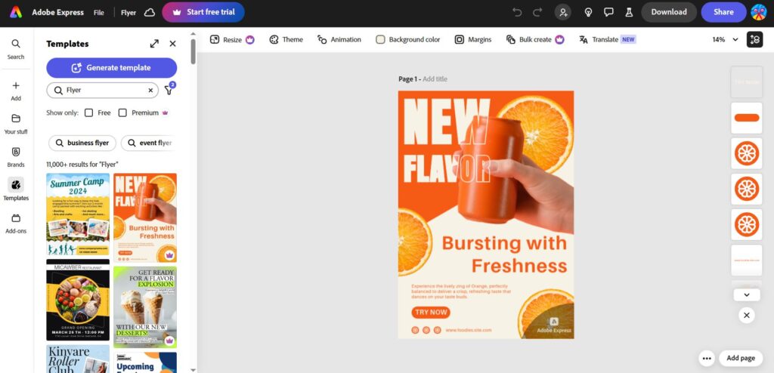Open the Bulk create tool
Viewport: 774px width, 373px height.
coord(535,39)
